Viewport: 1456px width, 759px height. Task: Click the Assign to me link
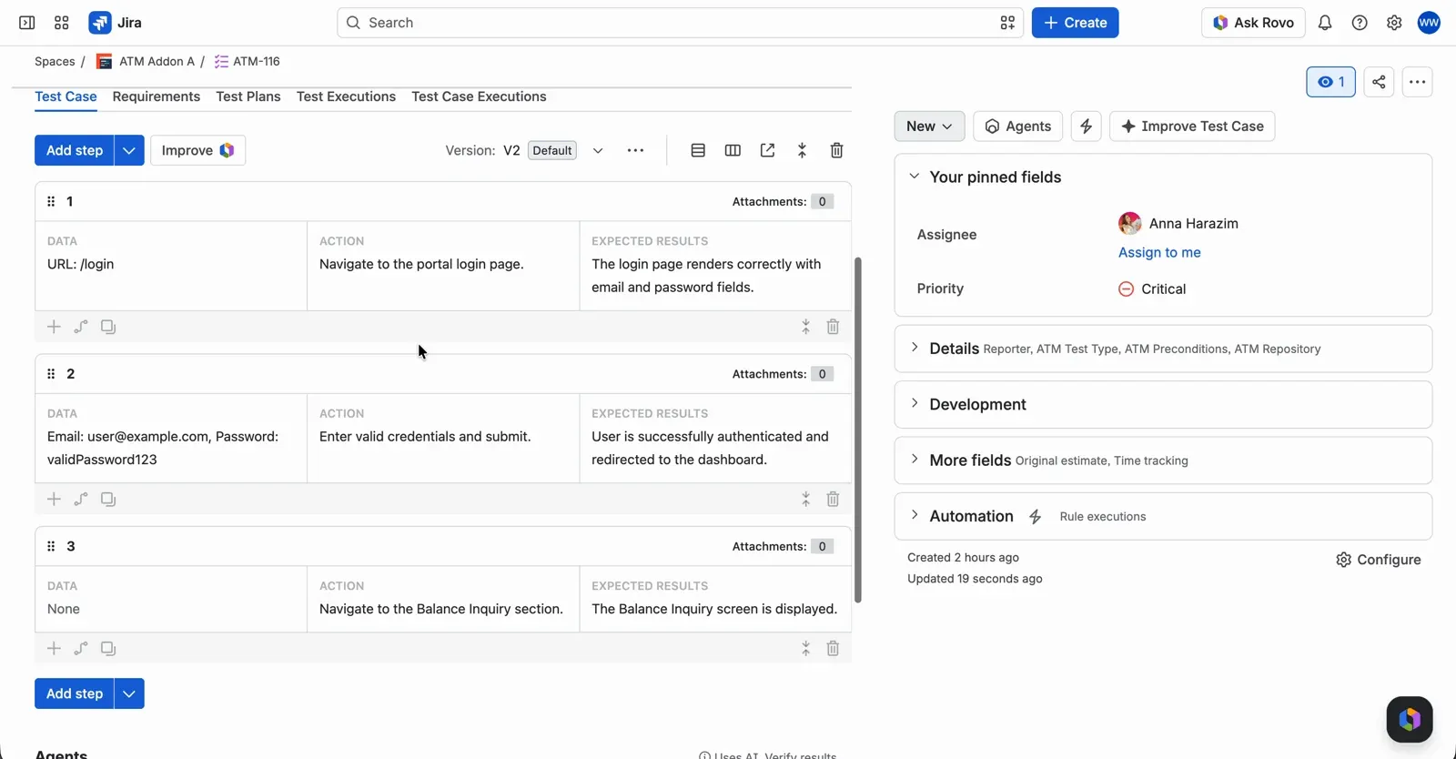[1159, 253]
